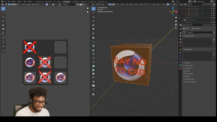Select the Loop Cut tool
The height and width of the screenshot is (122, 217).
pyautogui.click(x=94, y=58)
